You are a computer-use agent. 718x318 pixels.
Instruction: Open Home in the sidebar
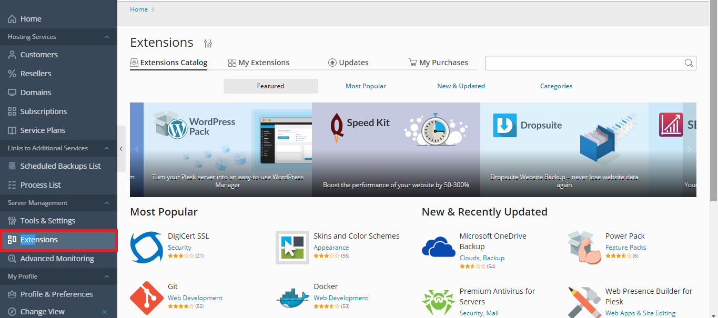(x=58, y=19)
